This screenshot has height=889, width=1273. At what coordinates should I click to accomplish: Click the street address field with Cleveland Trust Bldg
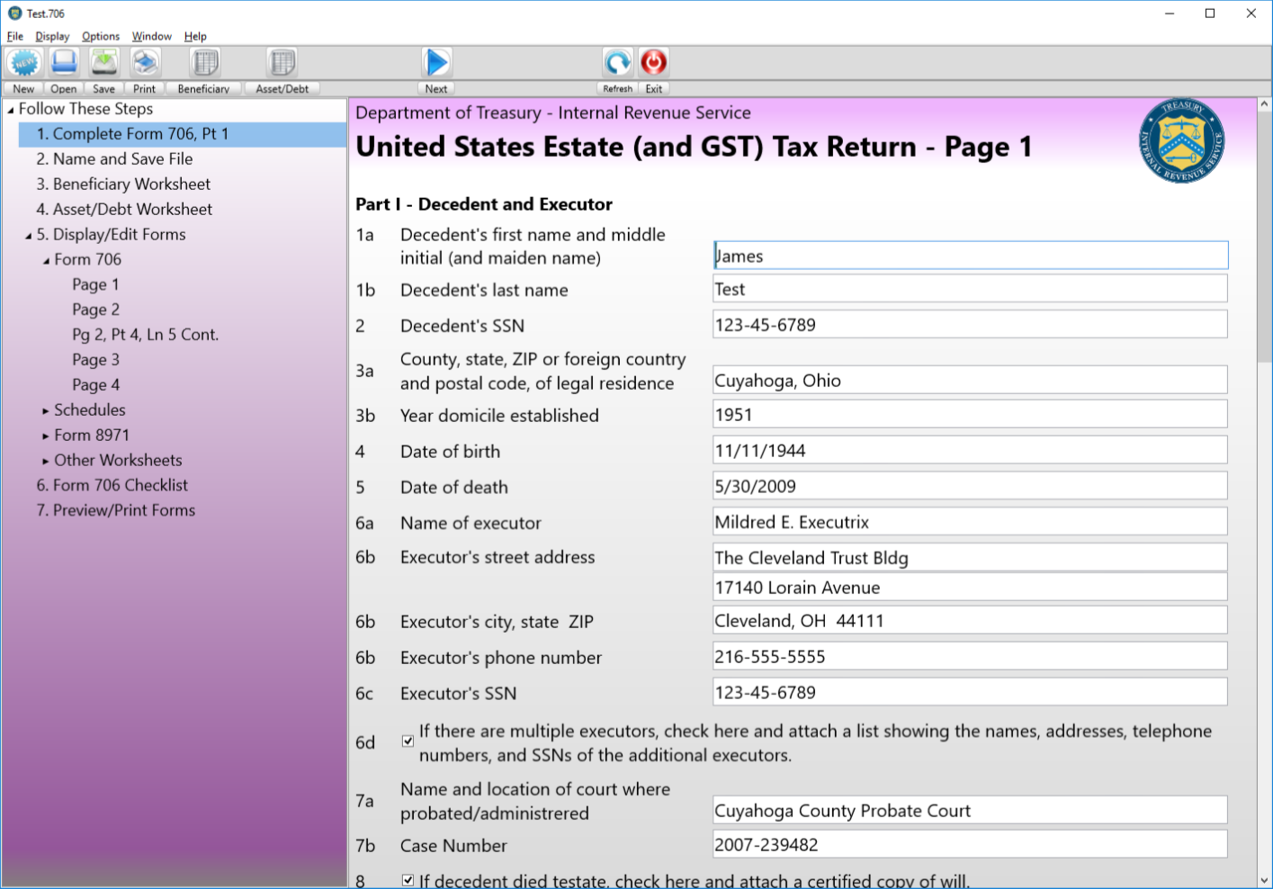(970, 557)
